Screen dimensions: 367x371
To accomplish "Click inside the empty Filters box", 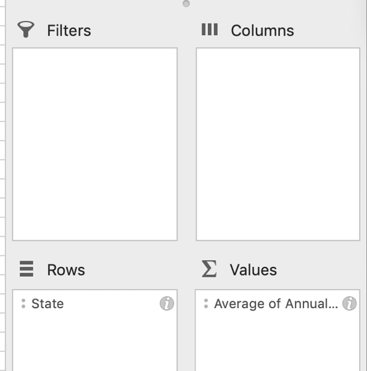I will point(95,144).
